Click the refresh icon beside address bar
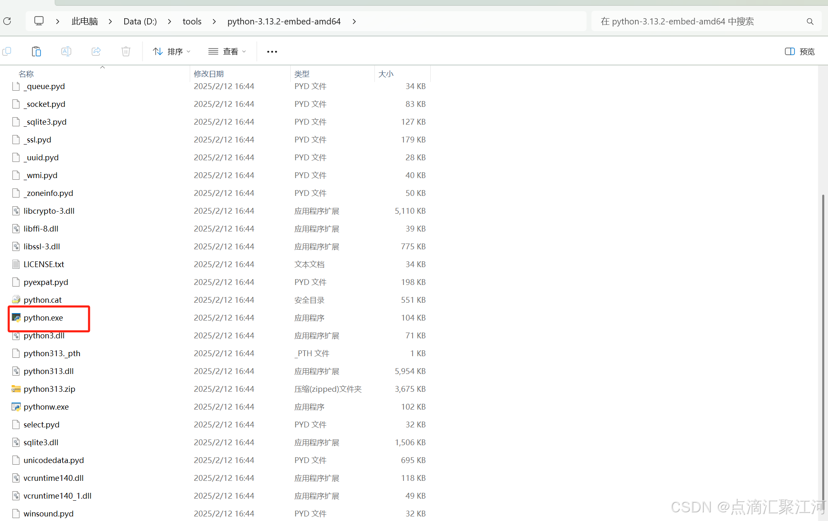828x521 pixels. click(x=7, y=21)
